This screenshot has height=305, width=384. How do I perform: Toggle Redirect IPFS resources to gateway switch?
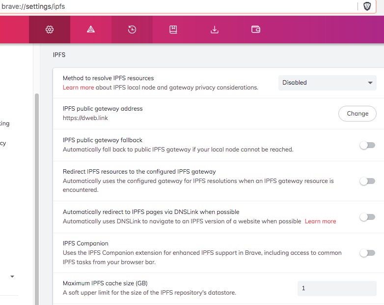tap(367, 181)
